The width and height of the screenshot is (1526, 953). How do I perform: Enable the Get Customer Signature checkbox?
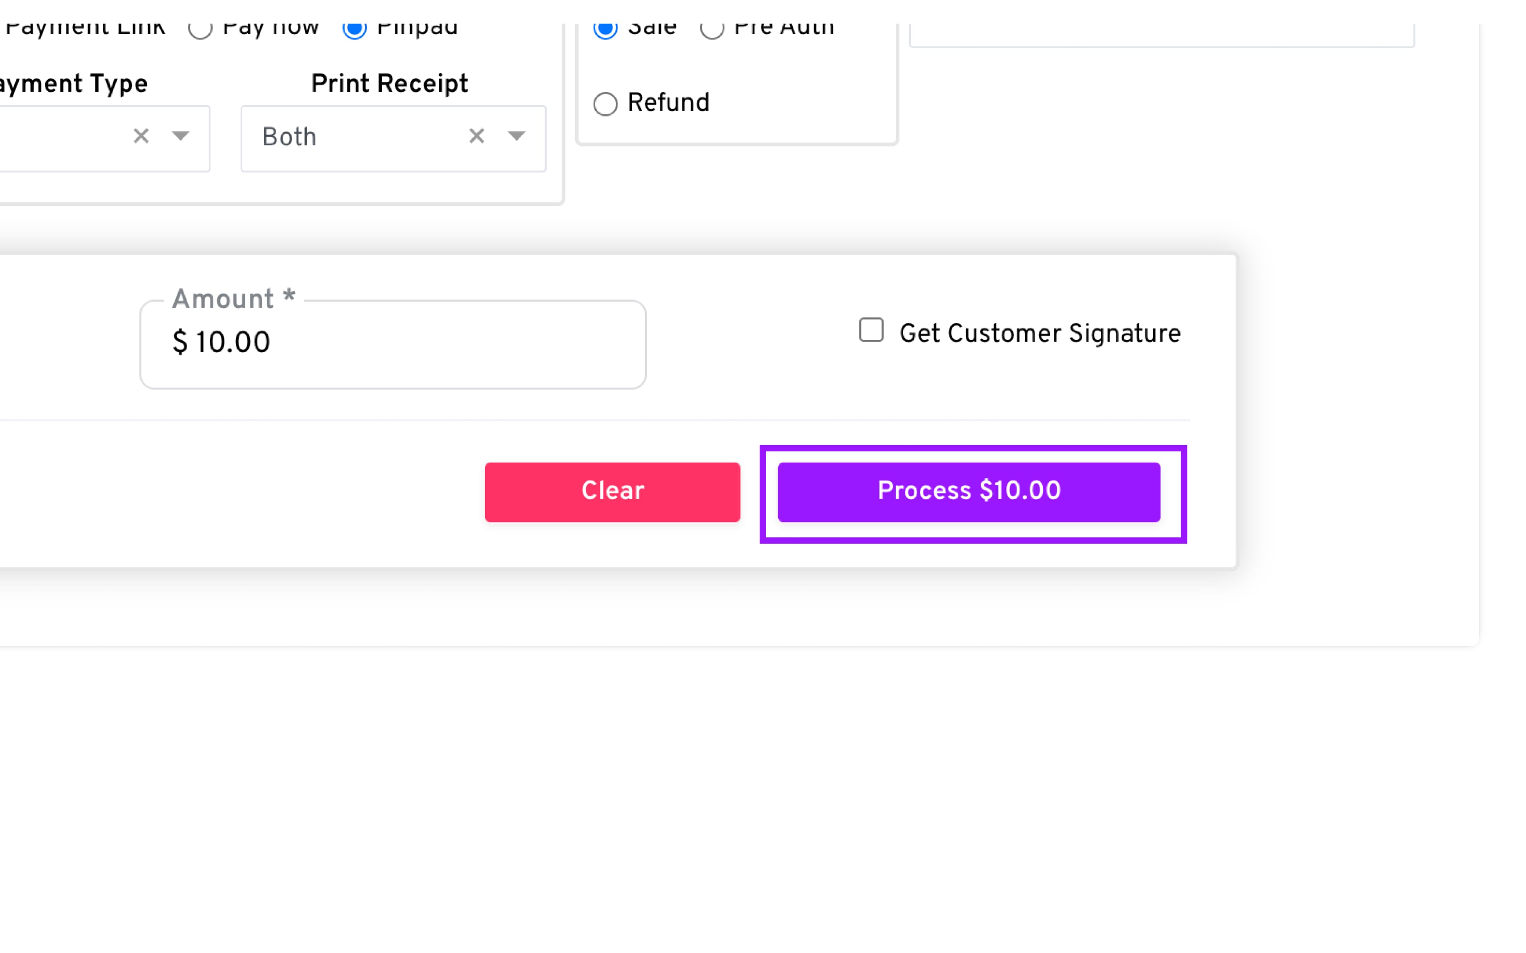871,330
